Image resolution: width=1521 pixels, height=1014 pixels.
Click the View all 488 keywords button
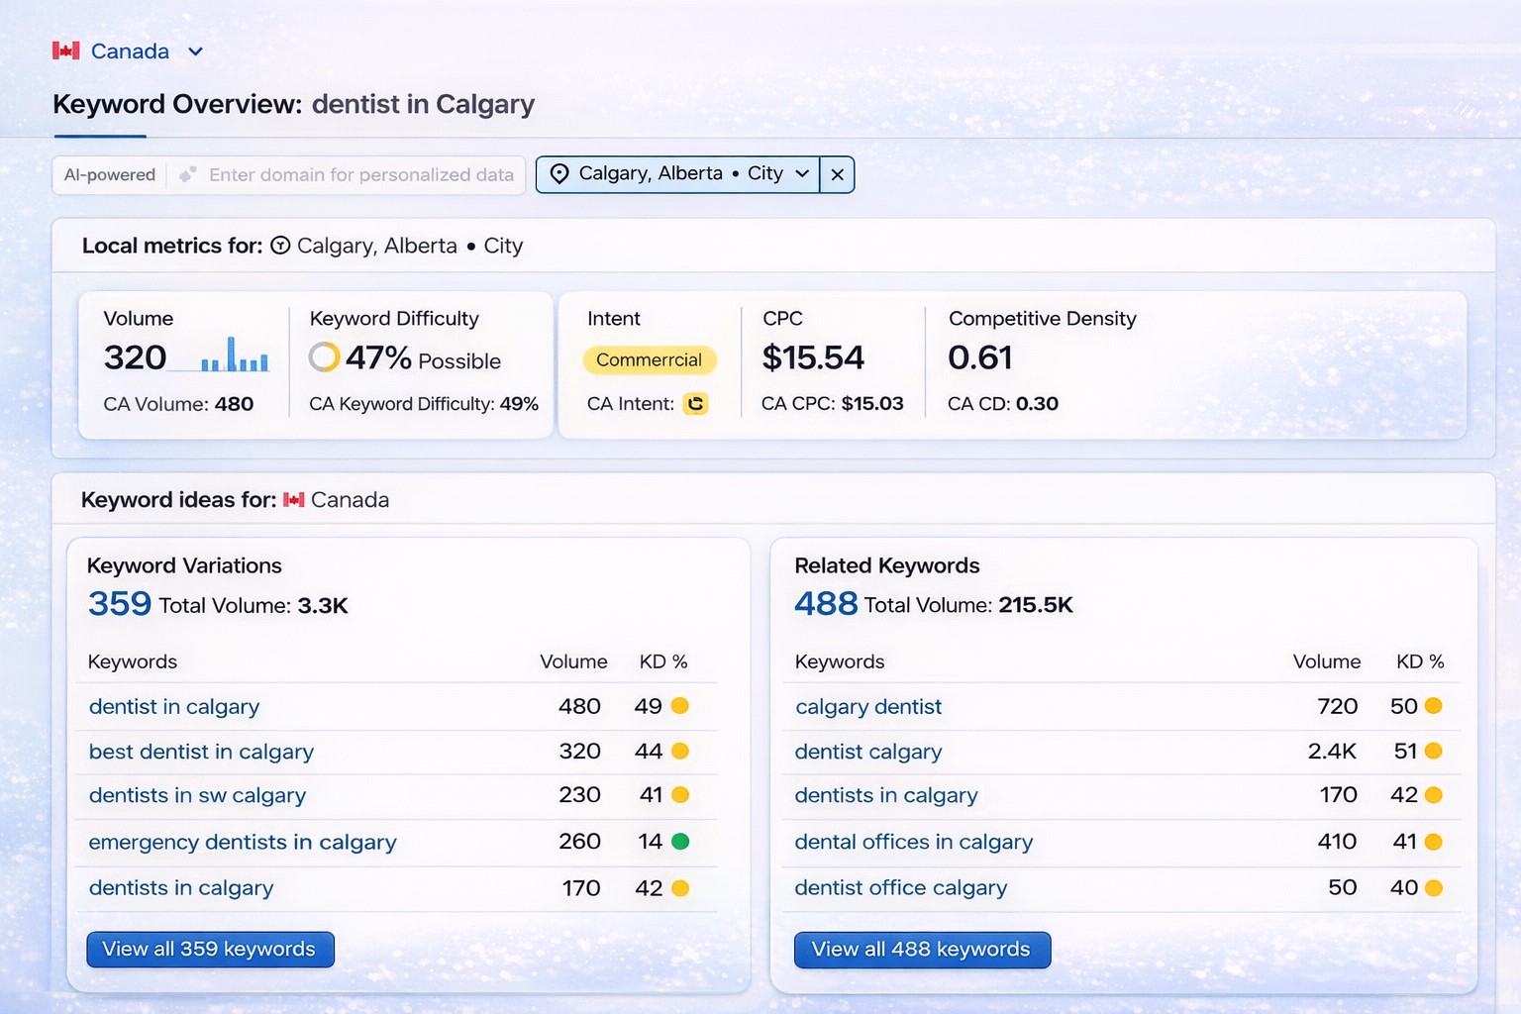point(922,949)
